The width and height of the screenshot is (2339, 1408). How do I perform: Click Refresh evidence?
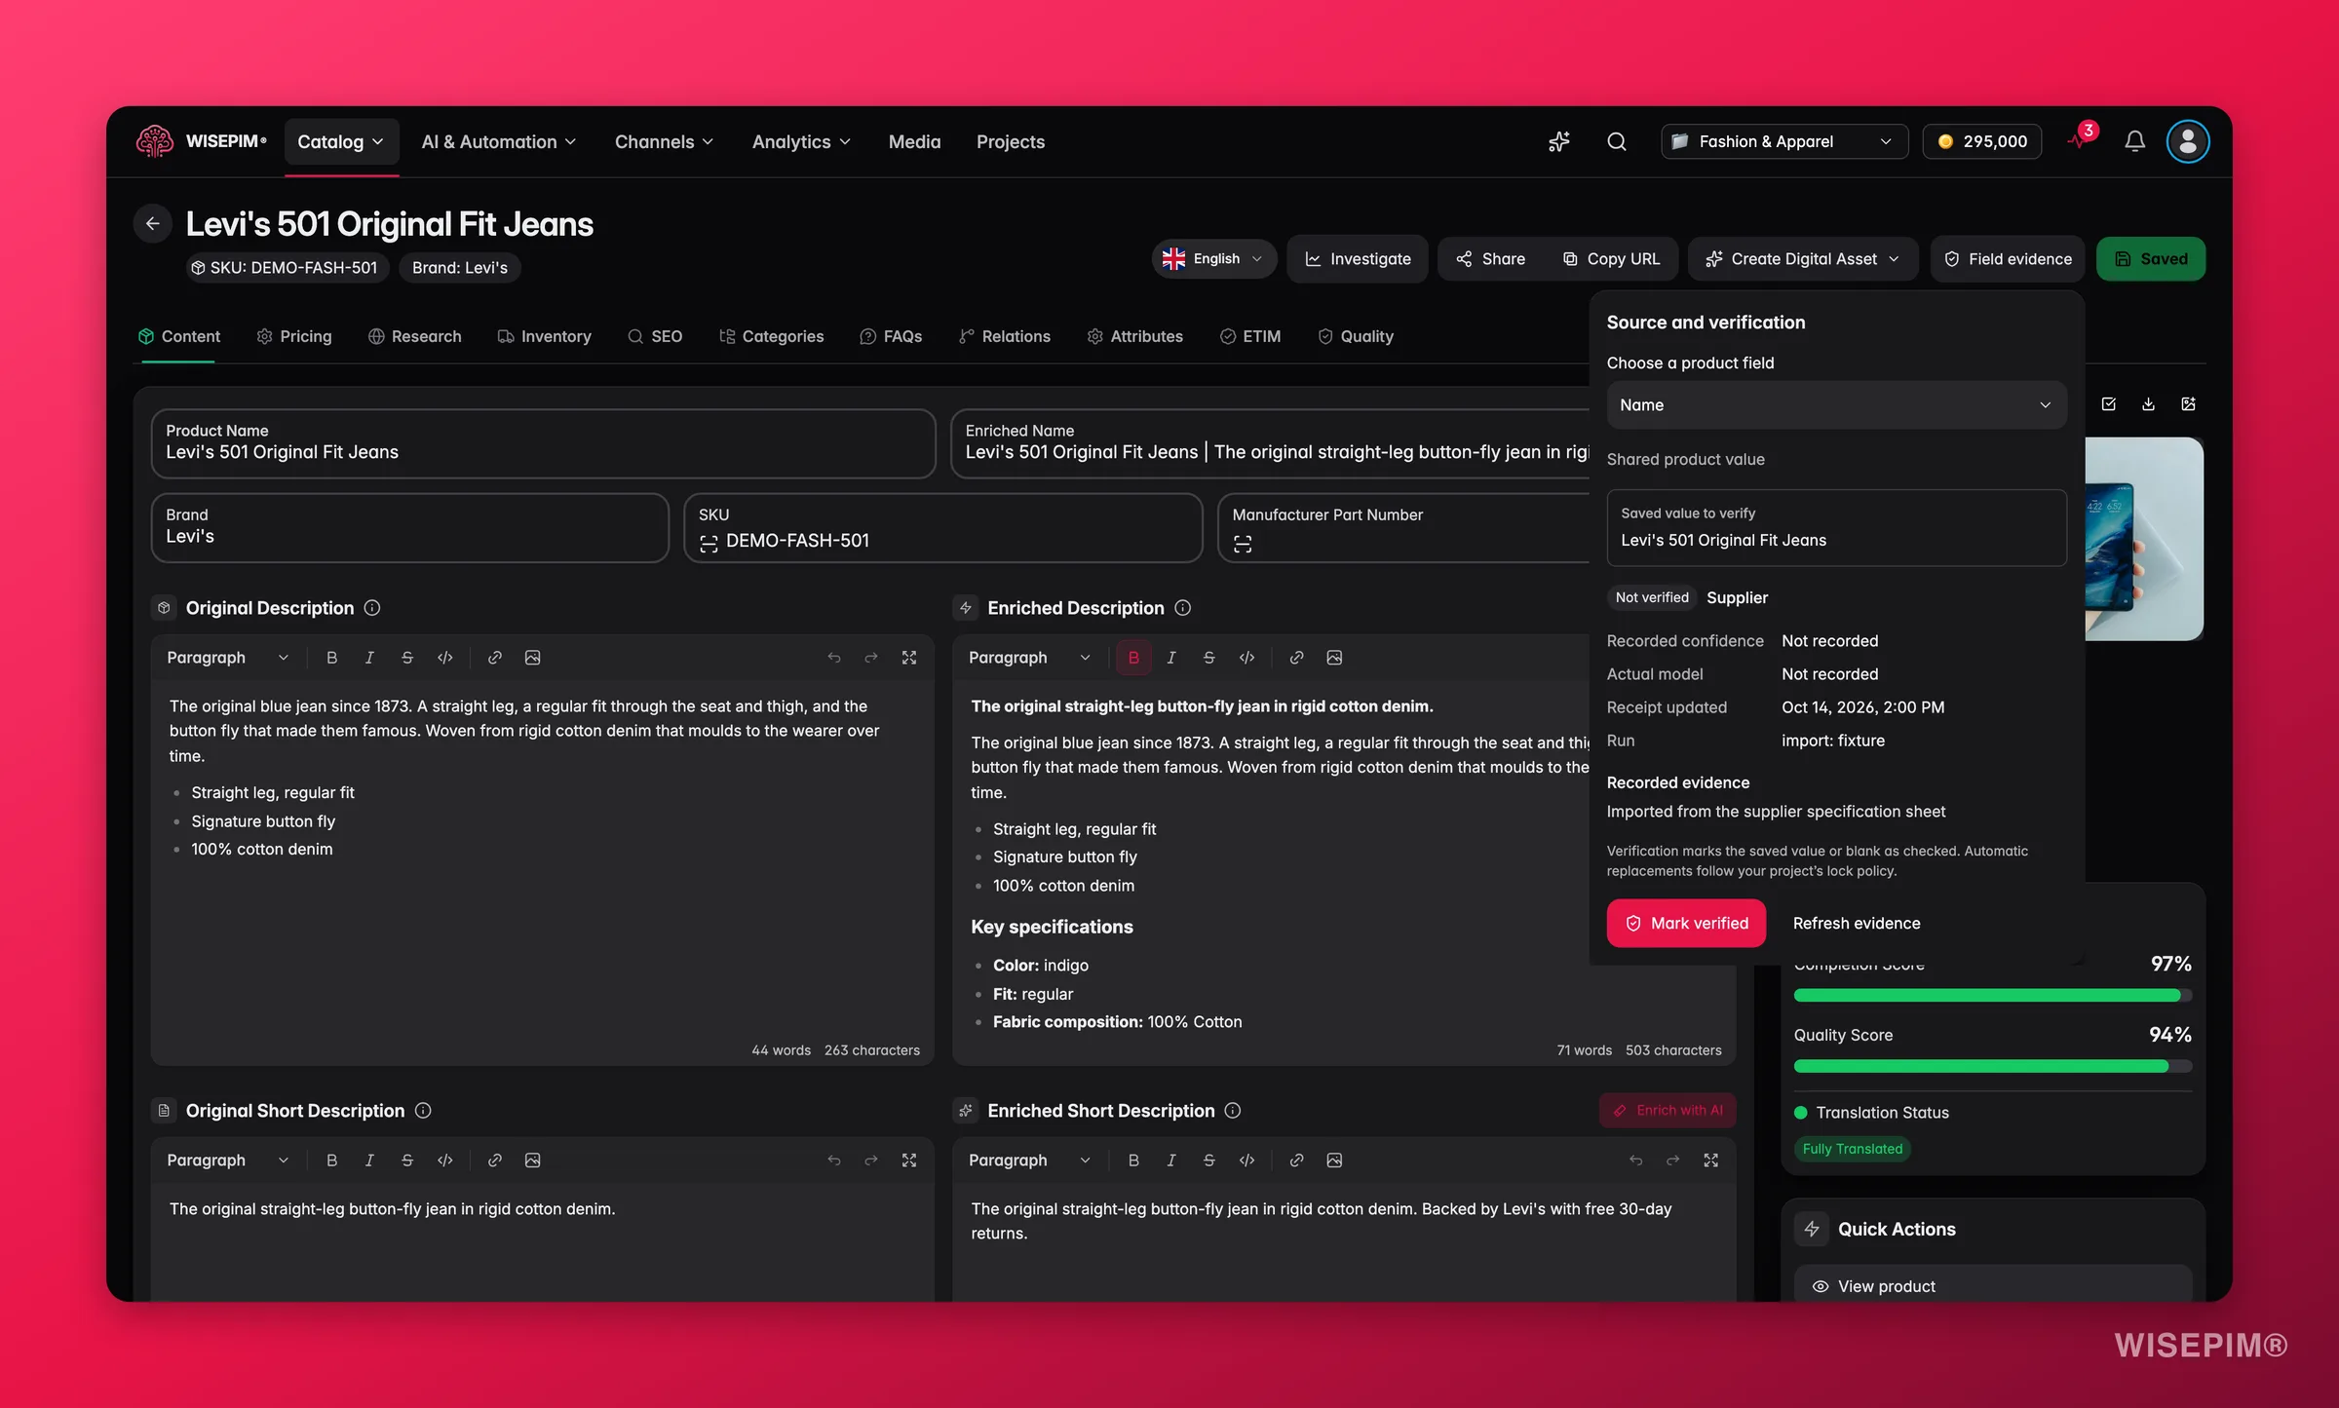click(1857, 924)
